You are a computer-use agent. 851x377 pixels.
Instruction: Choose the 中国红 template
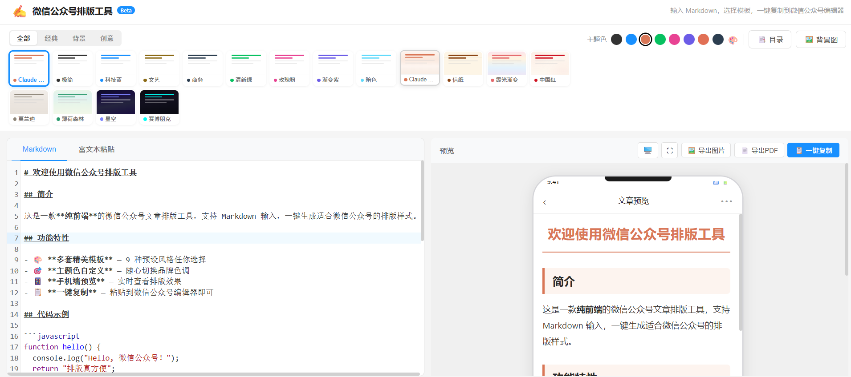coord(550,68)
